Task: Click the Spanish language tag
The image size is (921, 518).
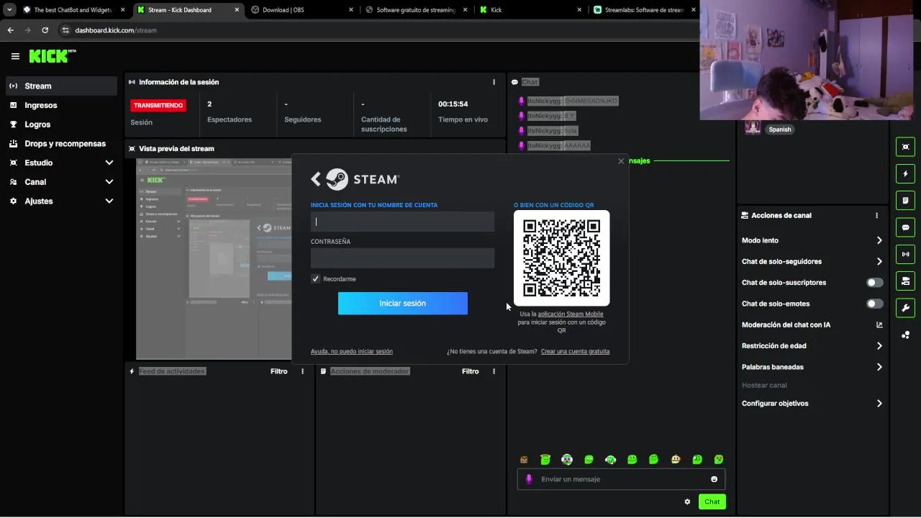Action: pos(780,129)
